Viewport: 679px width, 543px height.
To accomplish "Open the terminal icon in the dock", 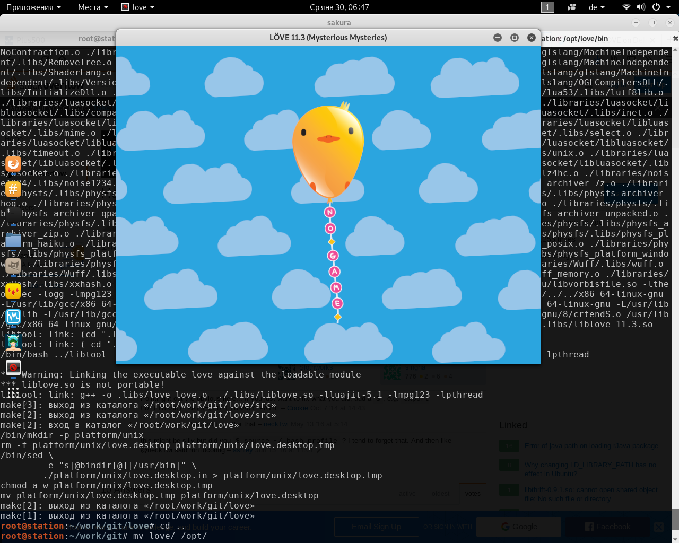I will pos(13,214).
